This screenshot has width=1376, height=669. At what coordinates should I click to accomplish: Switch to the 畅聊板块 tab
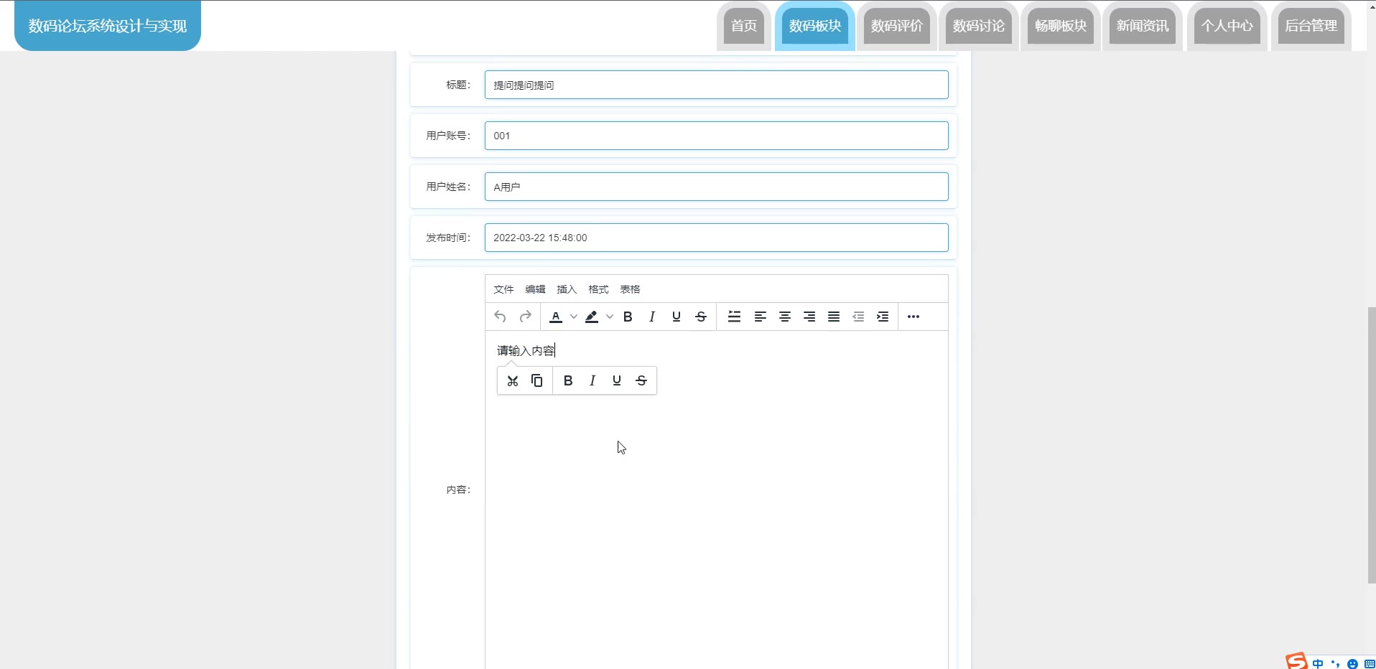[1061, 26]
